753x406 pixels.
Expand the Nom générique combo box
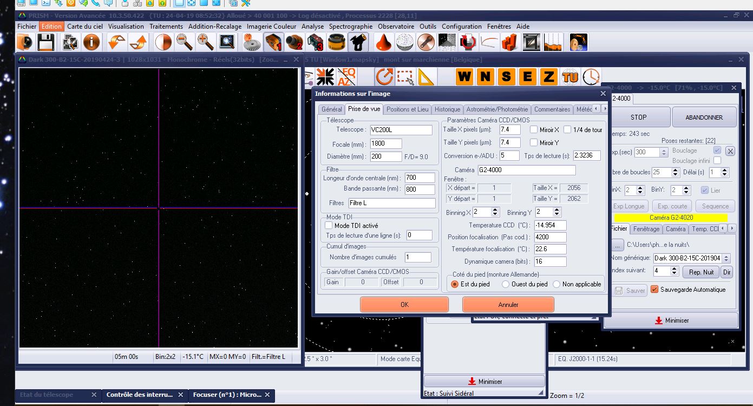726,258
